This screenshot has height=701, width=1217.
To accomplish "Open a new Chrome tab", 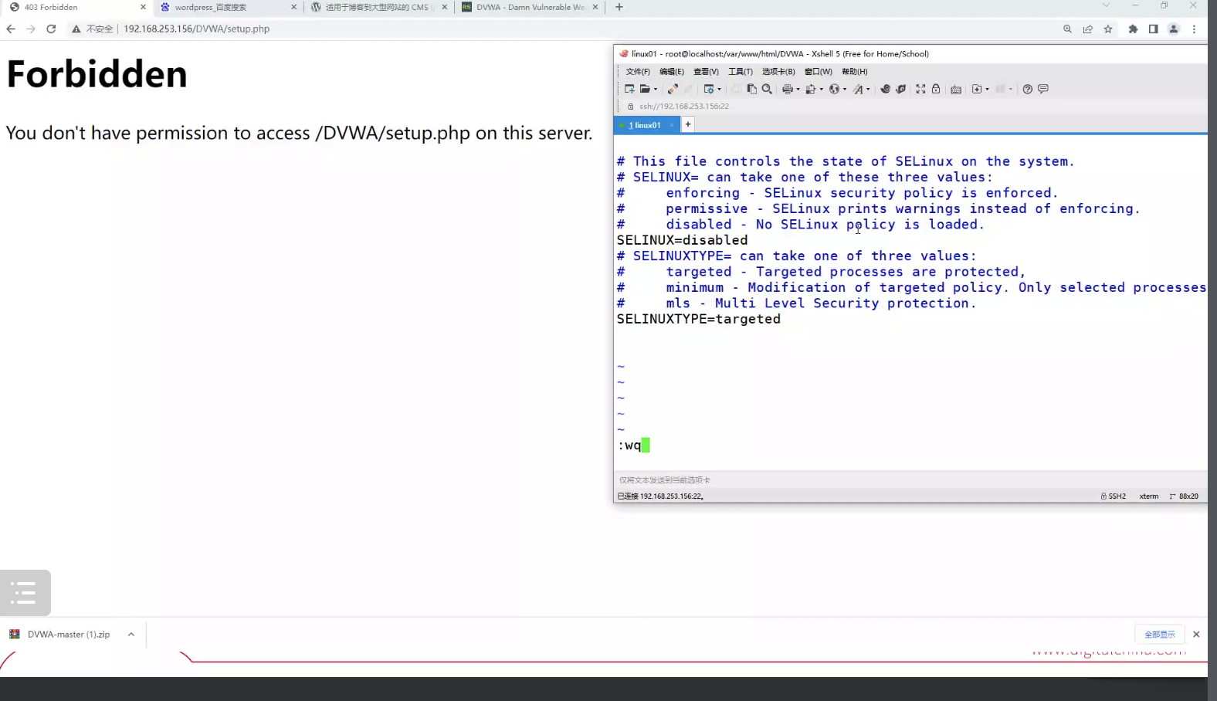I will click(x=619, y=8).
